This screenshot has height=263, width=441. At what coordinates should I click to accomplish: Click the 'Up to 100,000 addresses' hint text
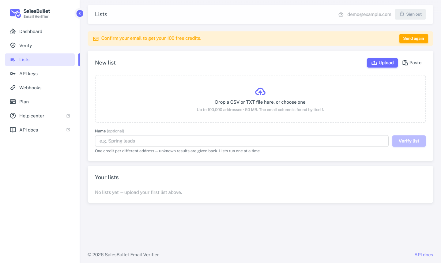coord(260,109)
